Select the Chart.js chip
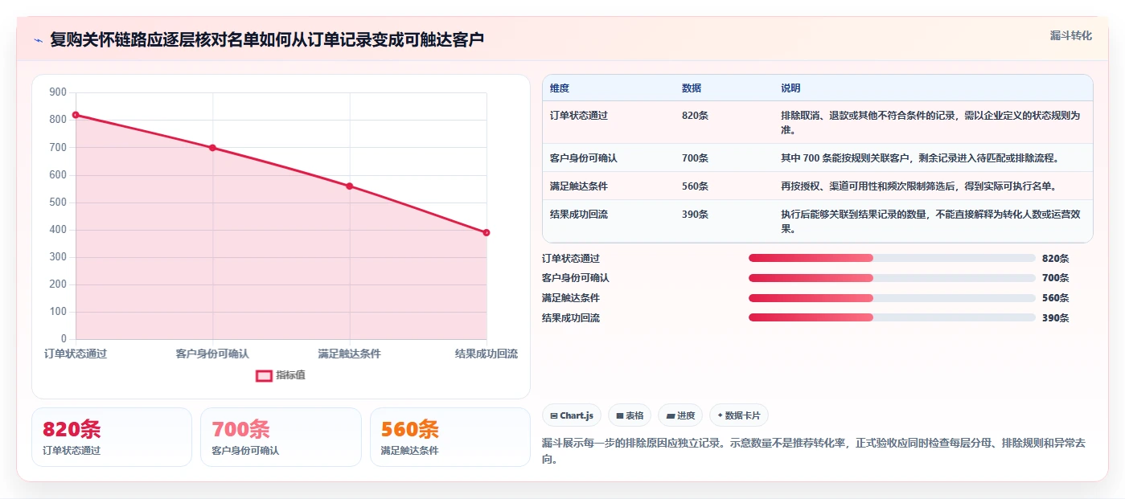 click(x=572, y=415)
